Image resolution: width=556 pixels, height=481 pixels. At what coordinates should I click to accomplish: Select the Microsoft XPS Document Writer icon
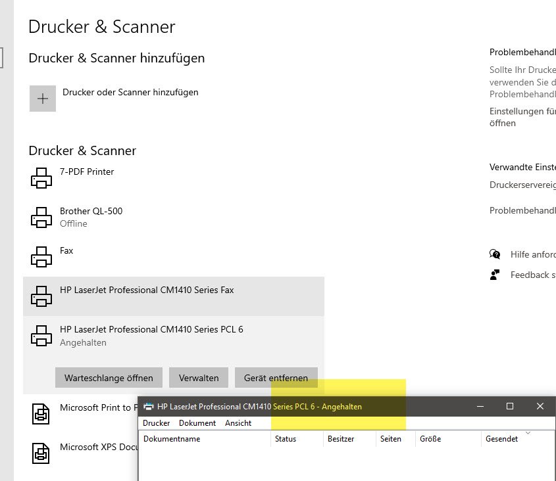[x=41, y=453]
